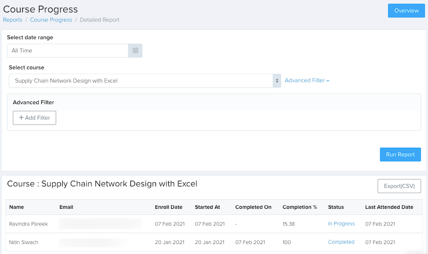Click Nitin Siwach's 20 Jan 2021 enroll date
This screenshot has height=254, width=428.
coord(169,242)
